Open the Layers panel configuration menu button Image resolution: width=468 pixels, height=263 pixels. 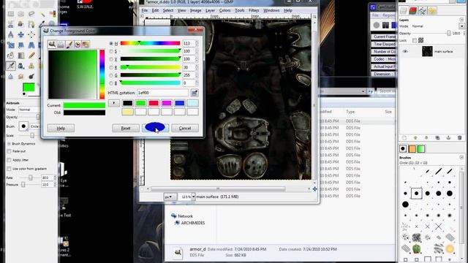point(461,20)
